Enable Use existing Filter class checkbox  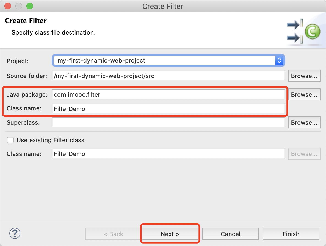[10, 140]
